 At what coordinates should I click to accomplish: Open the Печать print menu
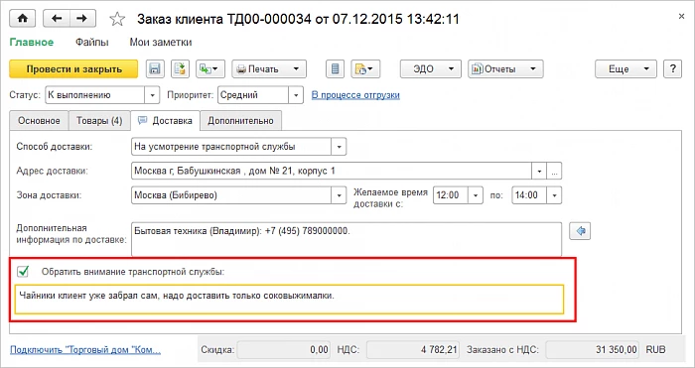click(x=269, y=69)
